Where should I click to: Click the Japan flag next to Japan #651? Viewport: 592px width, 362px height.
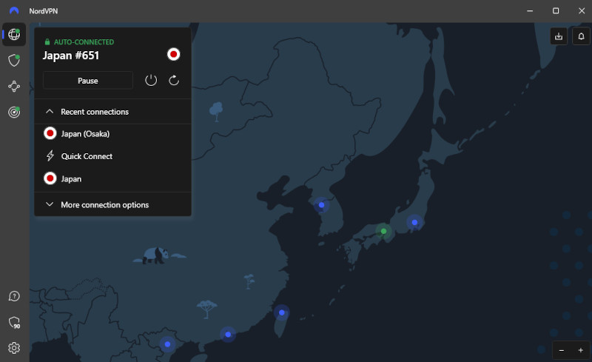point(174,55)
